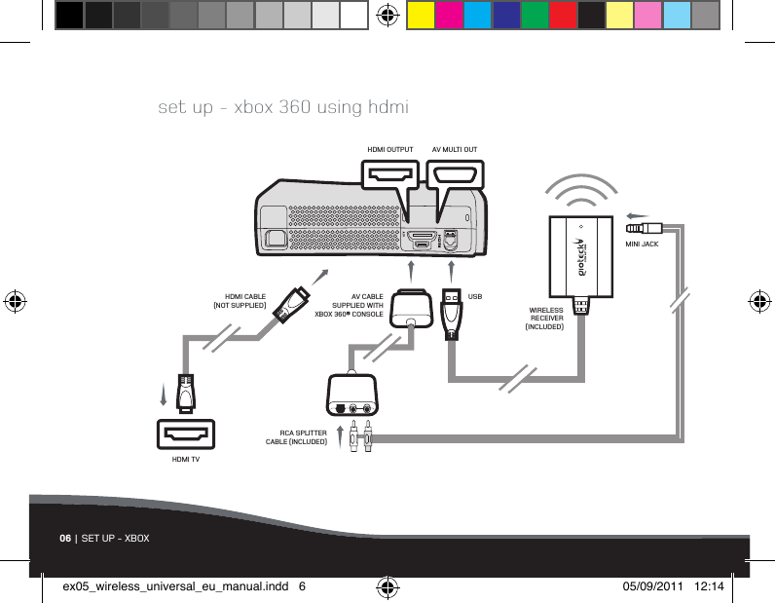Pick the dark blue swatch in the color bar
The width and height of the screenshot is (775, 603).
coord(506,15)
